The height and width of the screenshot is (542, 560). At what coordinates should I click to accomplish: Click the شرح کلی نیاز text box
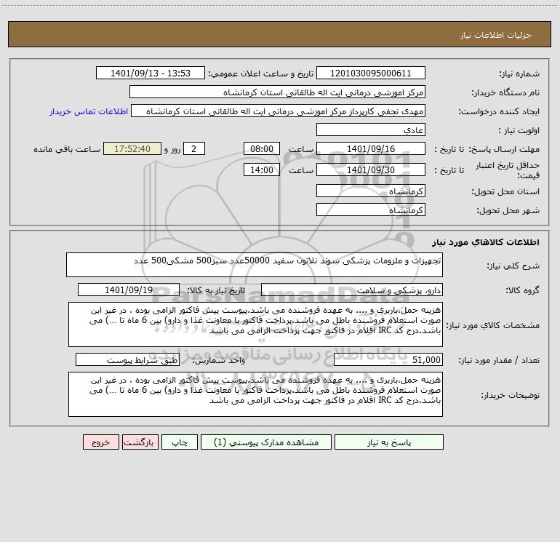click(255, 265)
